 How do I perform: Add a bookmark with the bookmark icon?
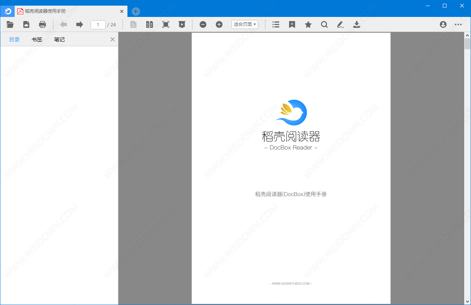[x=292, y=24]
